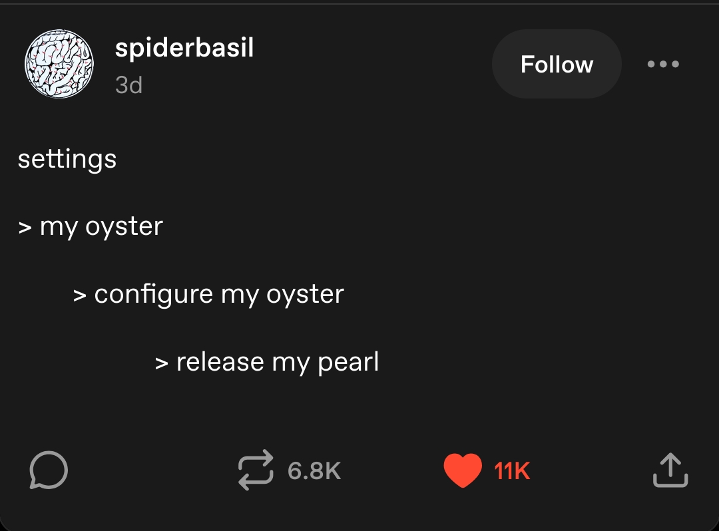719x531 pixels.
Task: Click the 3d post timestamp
Action: click(128, 85)
